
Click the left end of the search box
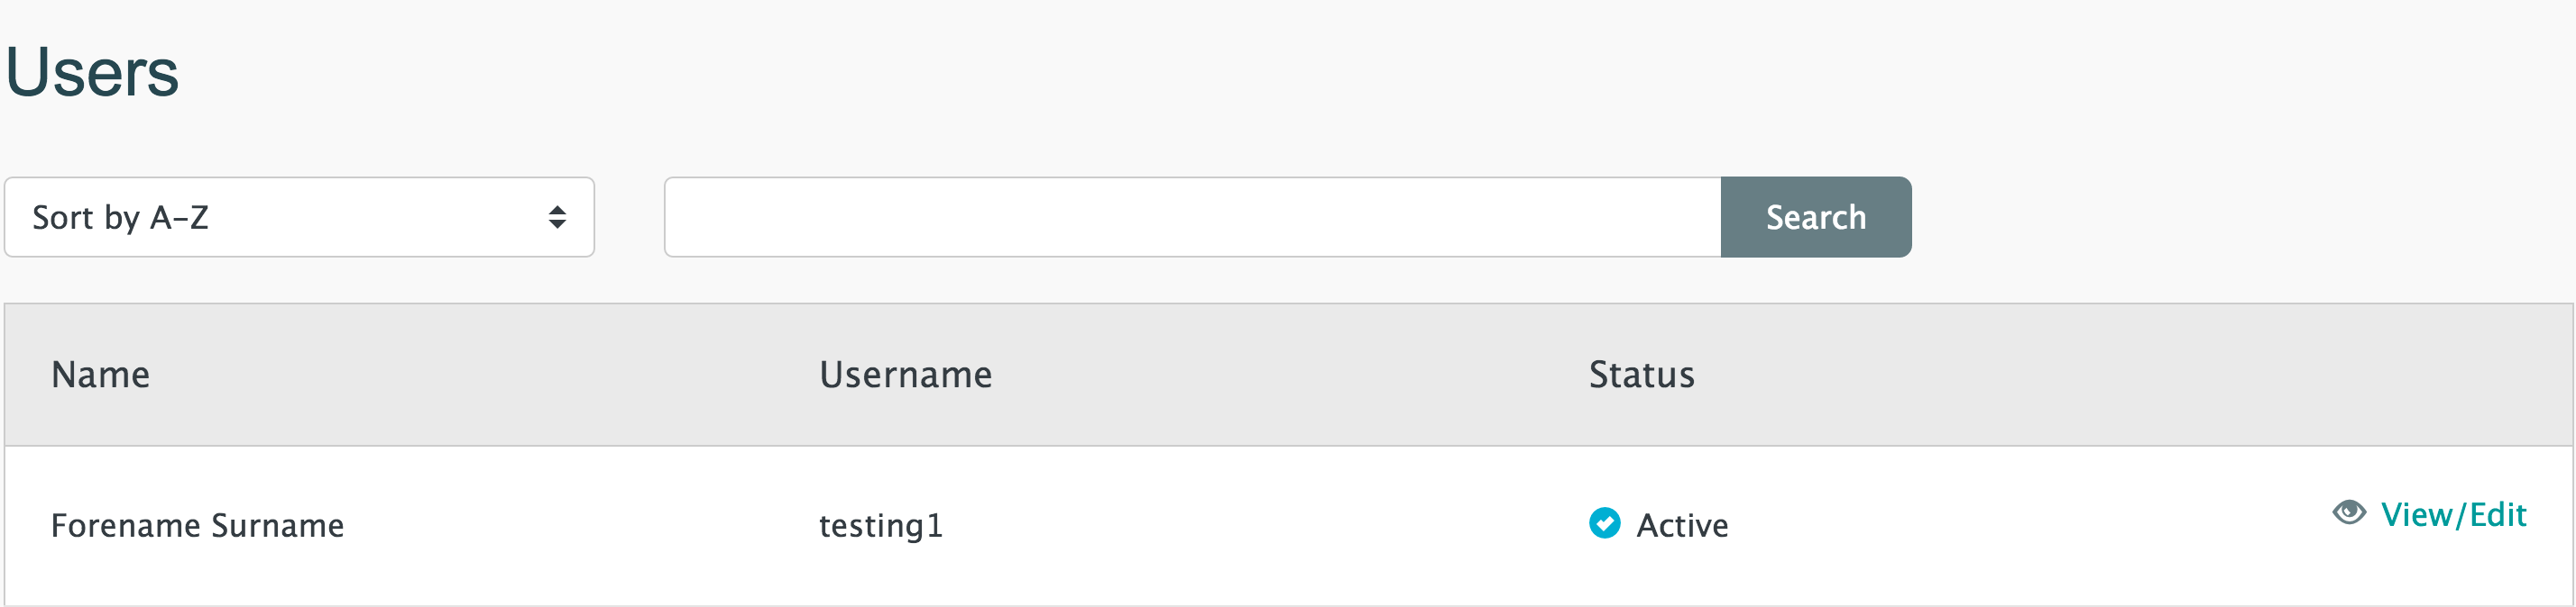point(690,218)
